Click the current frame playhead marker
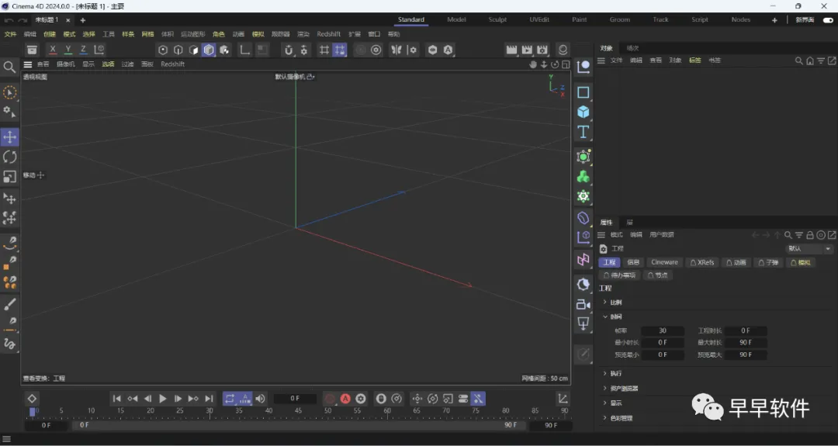Viewport: 838px width, 446px height. point(32,411)
